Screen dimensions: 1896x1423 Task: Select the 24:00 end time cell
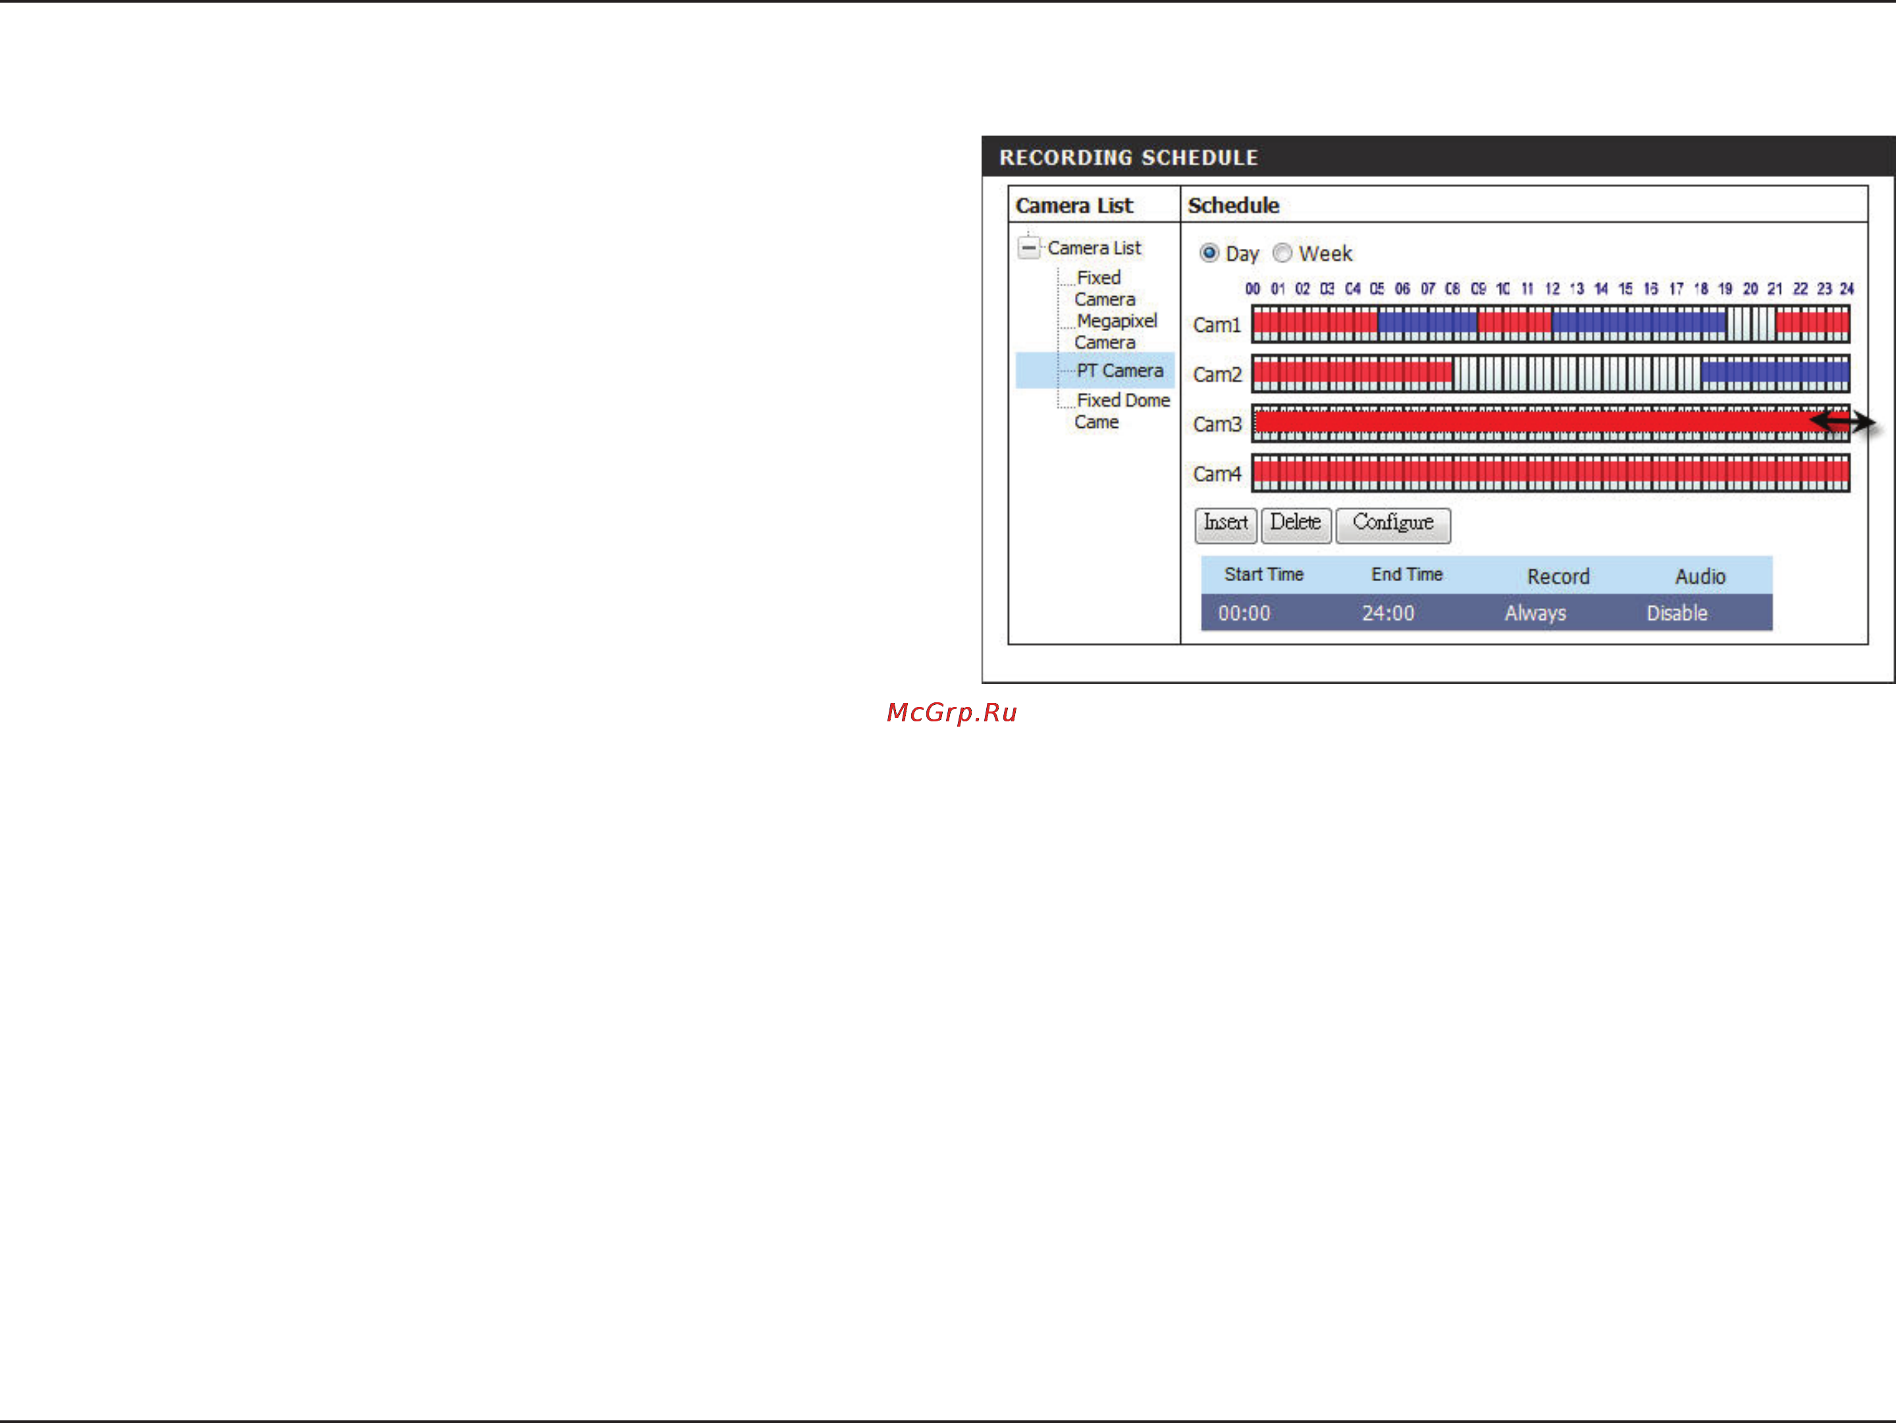tap(1388, 613)
